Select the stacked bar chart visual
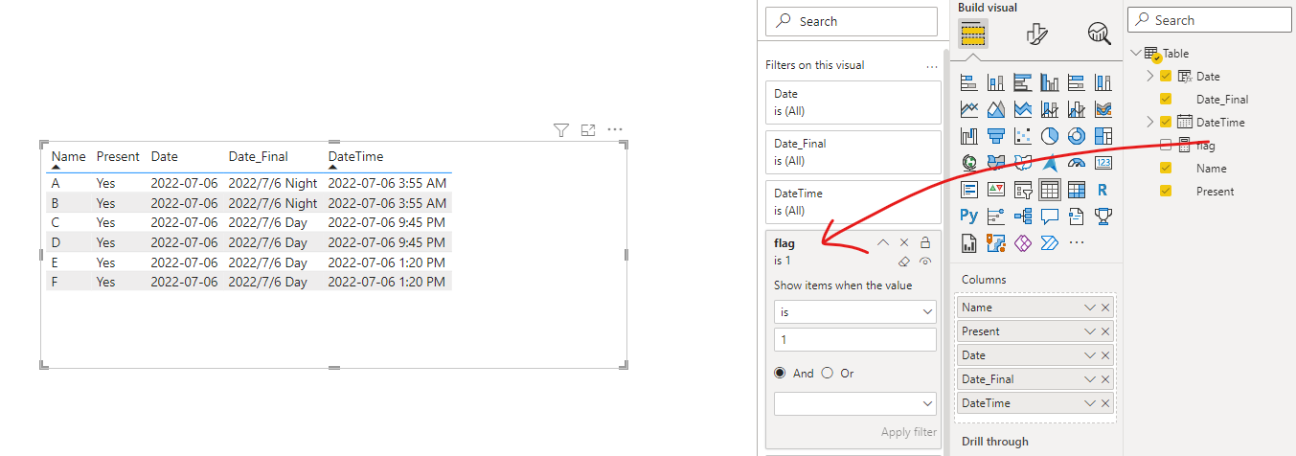 click(x=968, y=83)
